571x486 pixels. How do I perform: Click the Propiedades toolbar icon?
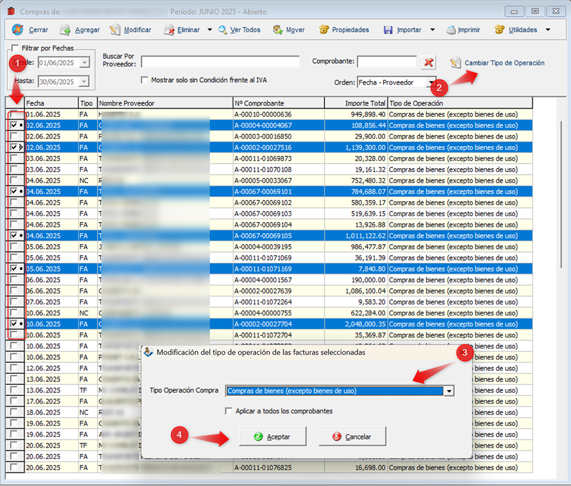[324, 30]
